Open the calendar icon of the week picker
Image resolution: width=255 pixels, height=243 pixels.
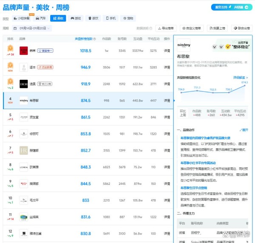click(15, 28)
